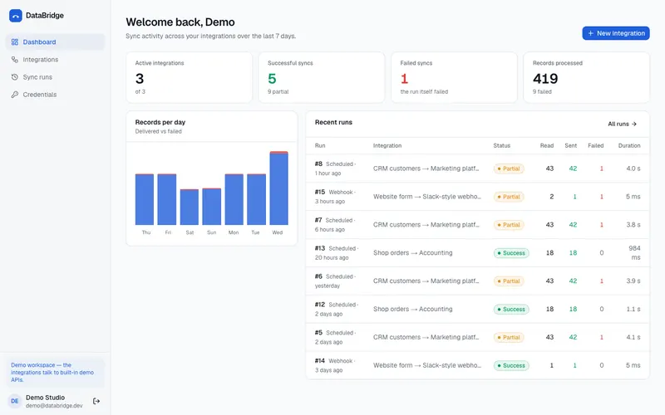
Task: Click the Integration column header
Action: (387, 146)
